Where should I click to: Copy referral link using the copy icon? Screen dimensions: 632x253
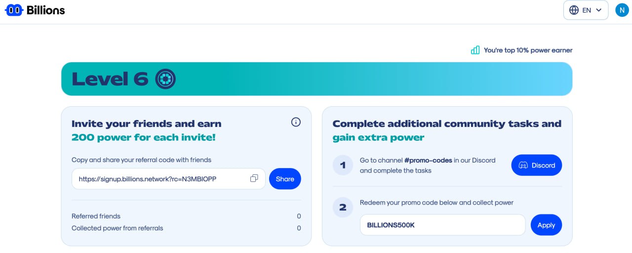click(254, 178)
